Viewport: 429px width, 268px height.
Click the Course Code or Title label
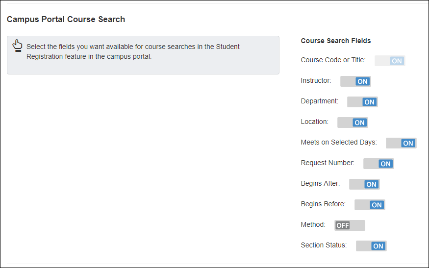333,60
